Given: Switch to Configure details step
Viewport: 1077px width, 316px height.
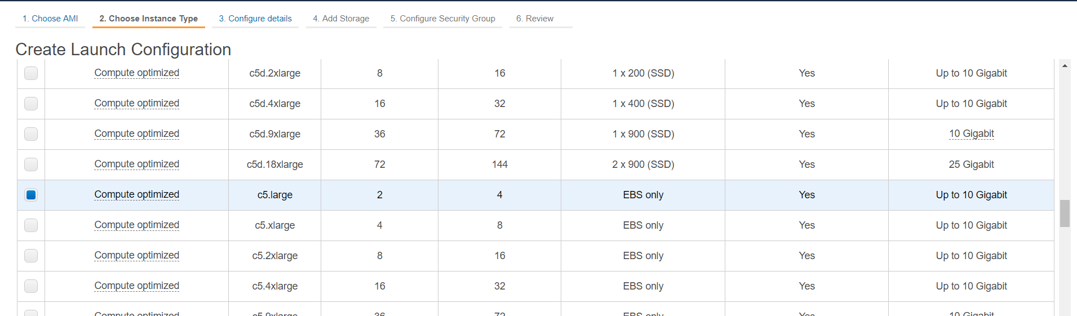Looking at the screenshot, I should click(255, 19).
